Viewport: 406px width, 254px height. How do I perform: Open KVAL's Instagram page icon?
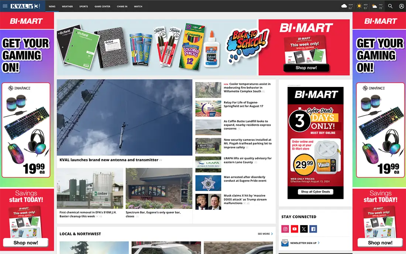(x=285, y=229)
